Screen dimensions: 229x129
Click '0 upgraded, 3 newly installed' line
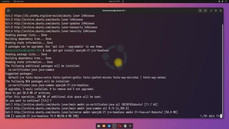[x=50, y=89]
